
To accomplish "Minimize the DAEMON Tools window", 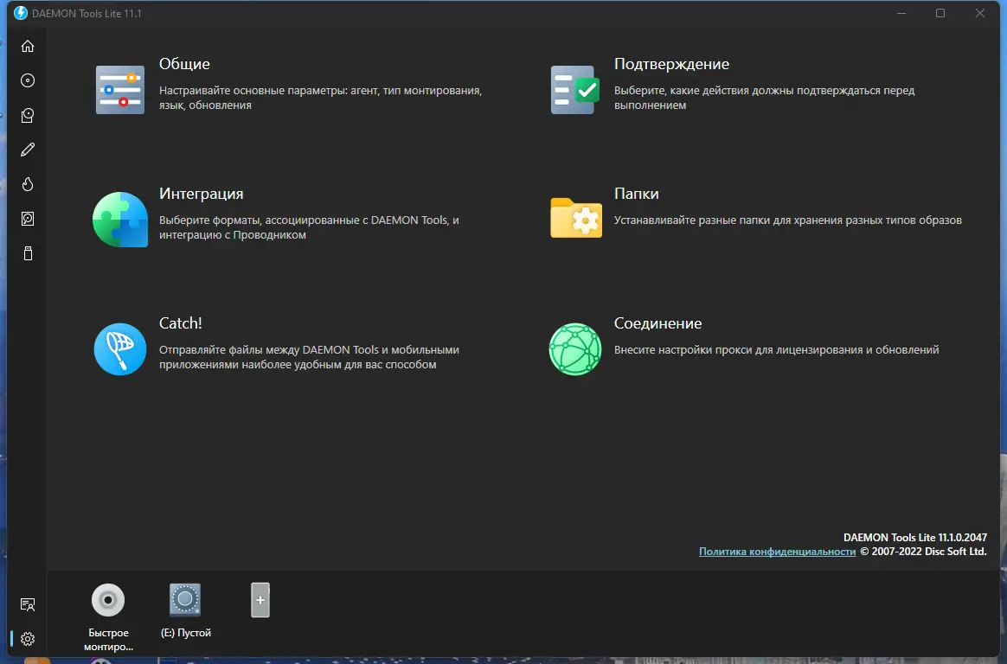I will pos(901,14).
